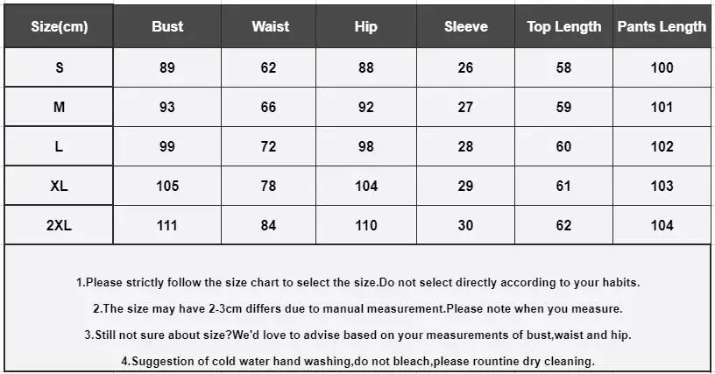Viewport: 715px width, 374px height.
Task: Click the Sleeve column header
Action: pos(465,26)
